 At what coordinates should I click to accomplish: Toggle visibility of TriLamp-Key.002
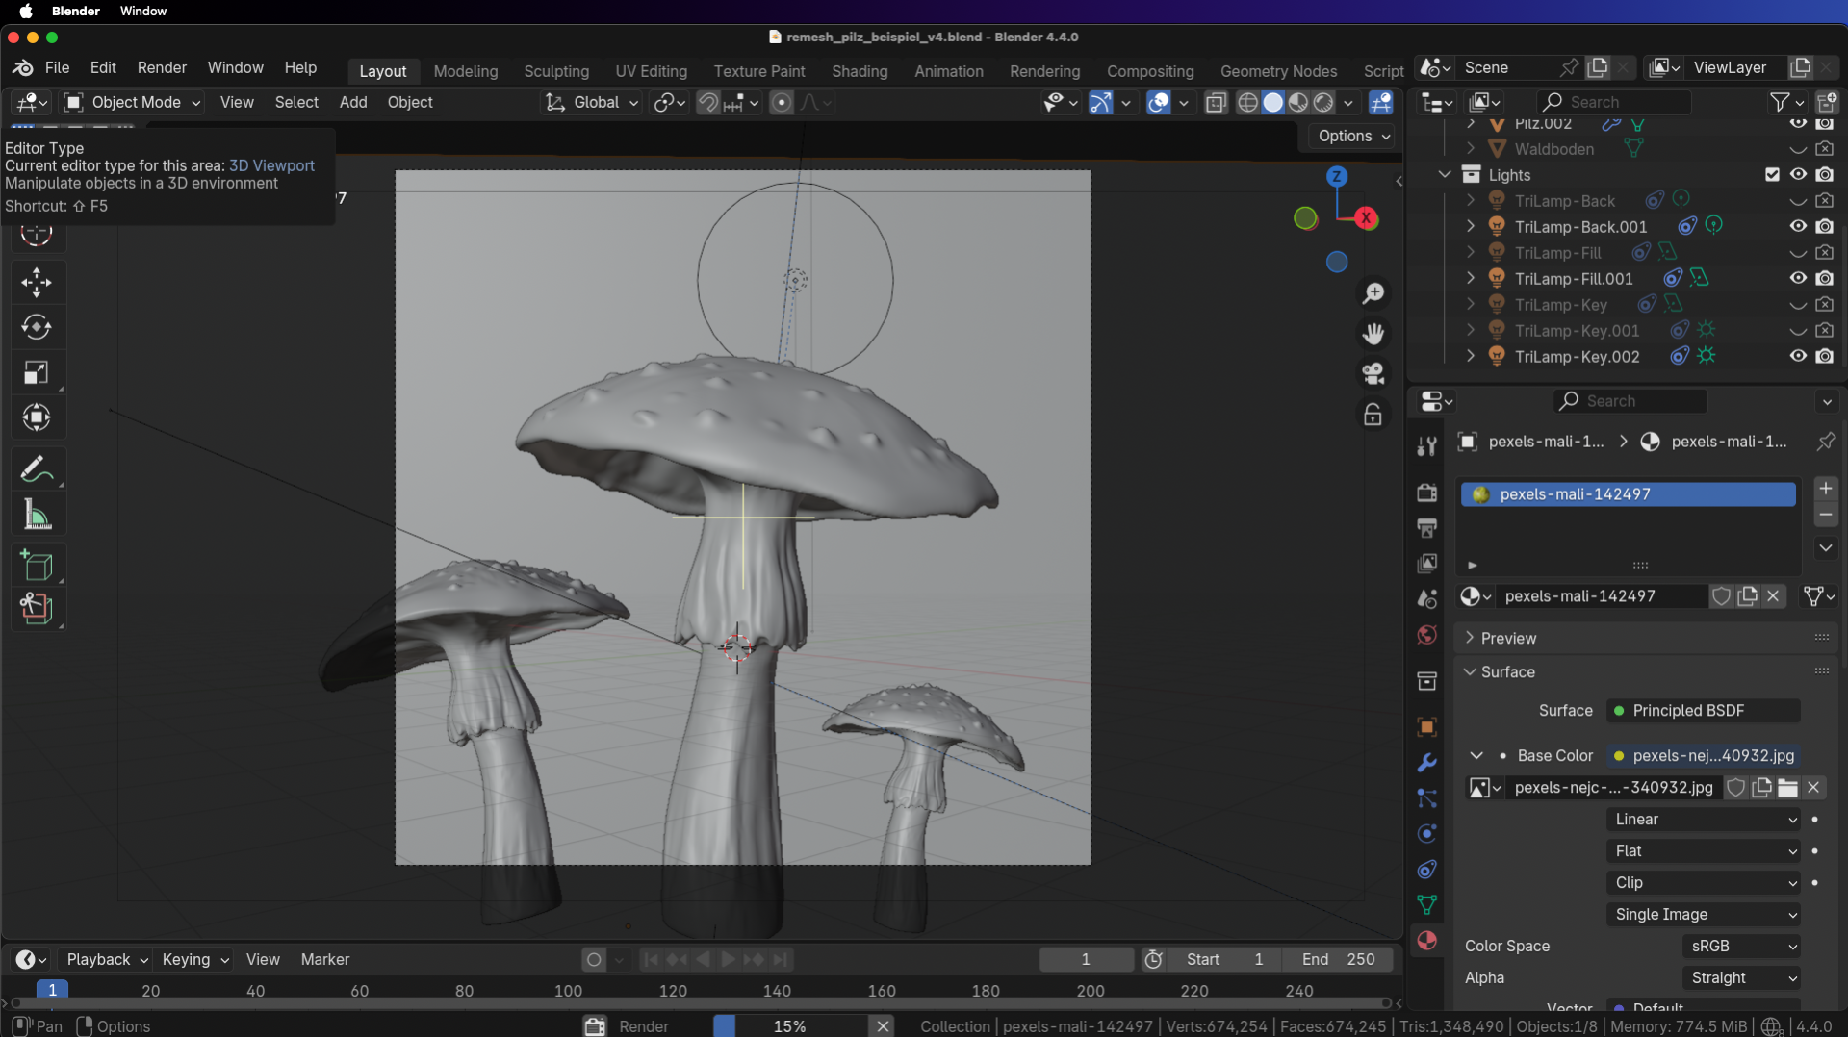tap(1797, 356)
